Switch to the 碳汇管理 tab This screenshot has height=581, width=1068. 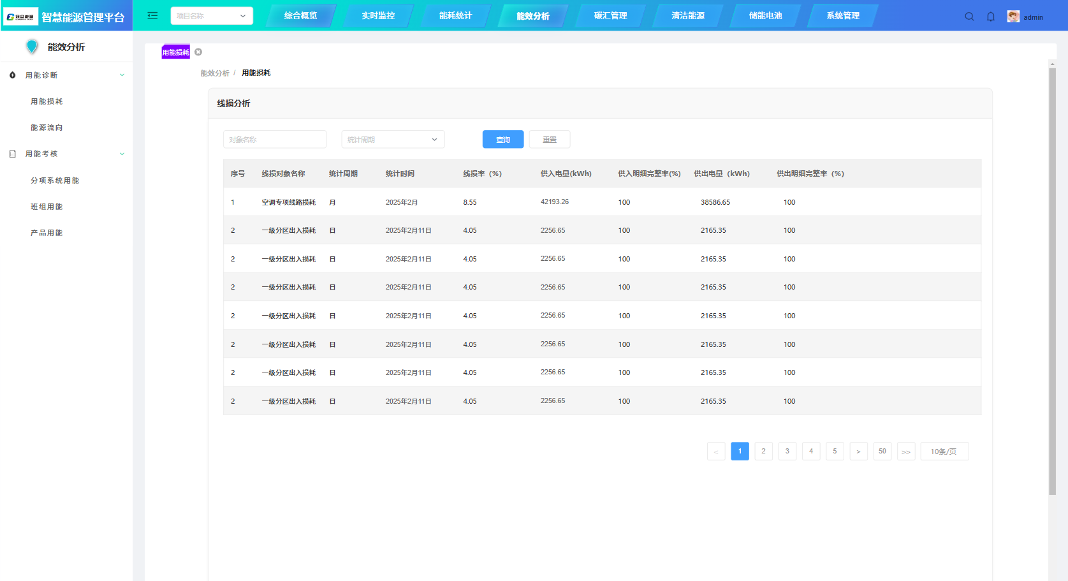[x=610, y=16]
